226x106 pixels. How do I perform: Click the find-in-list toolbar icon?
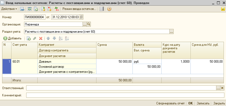[x=22, y=9]
